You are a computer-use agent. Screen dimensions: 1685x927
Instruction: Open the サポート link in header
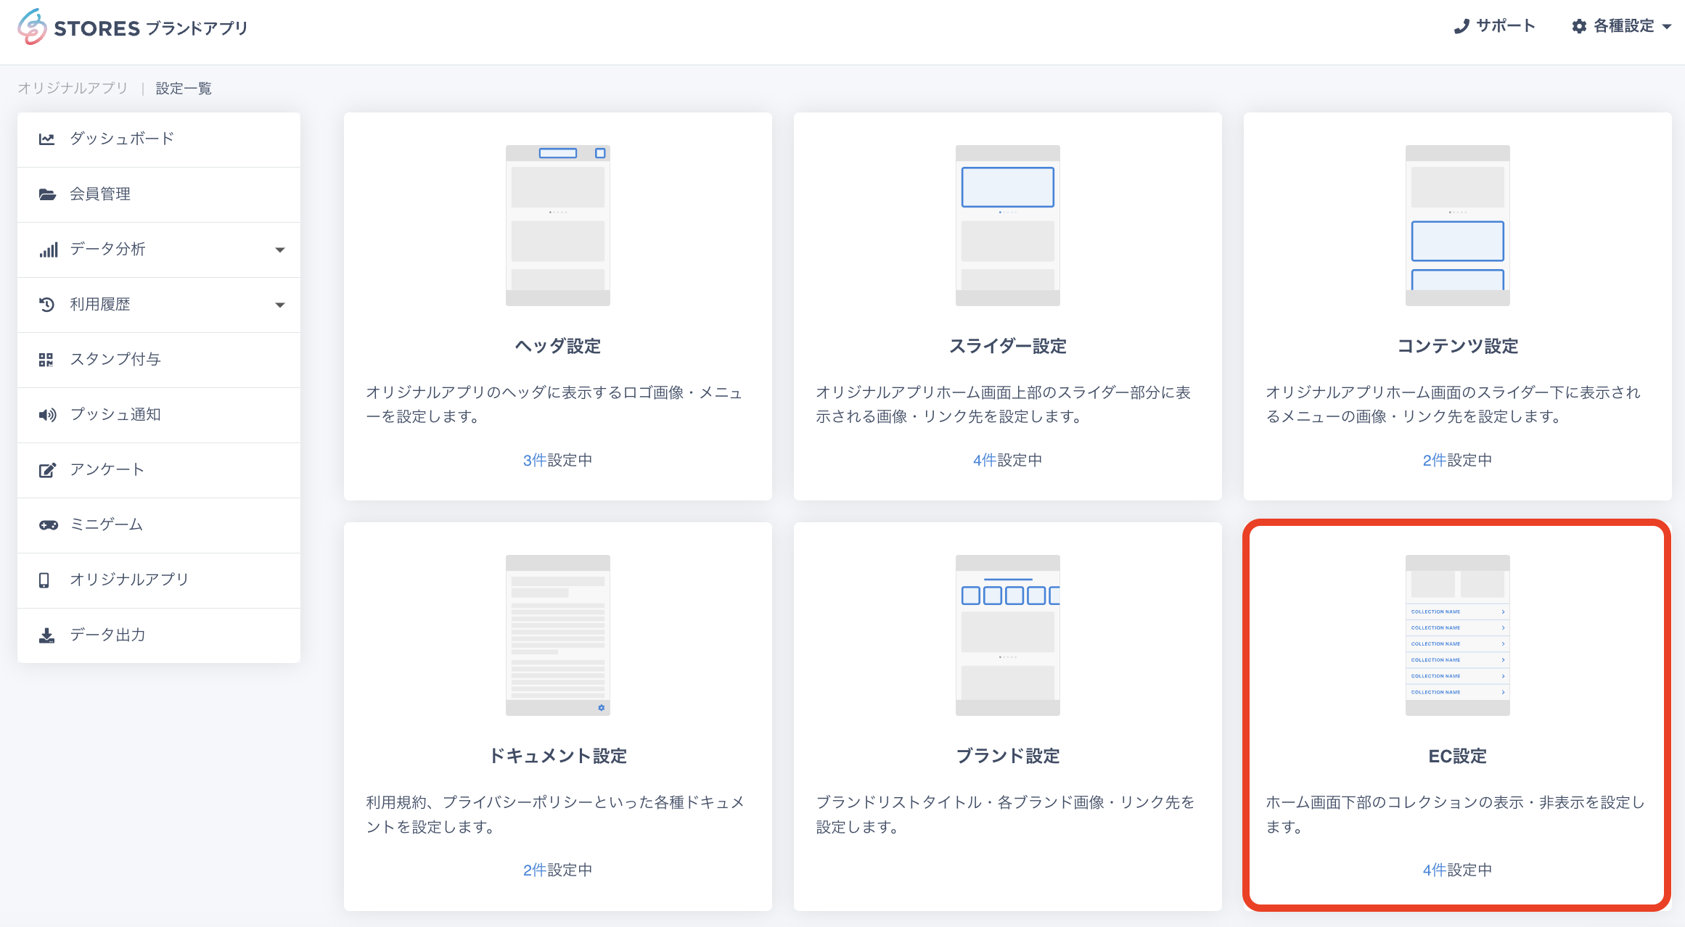click(1495, 26)
